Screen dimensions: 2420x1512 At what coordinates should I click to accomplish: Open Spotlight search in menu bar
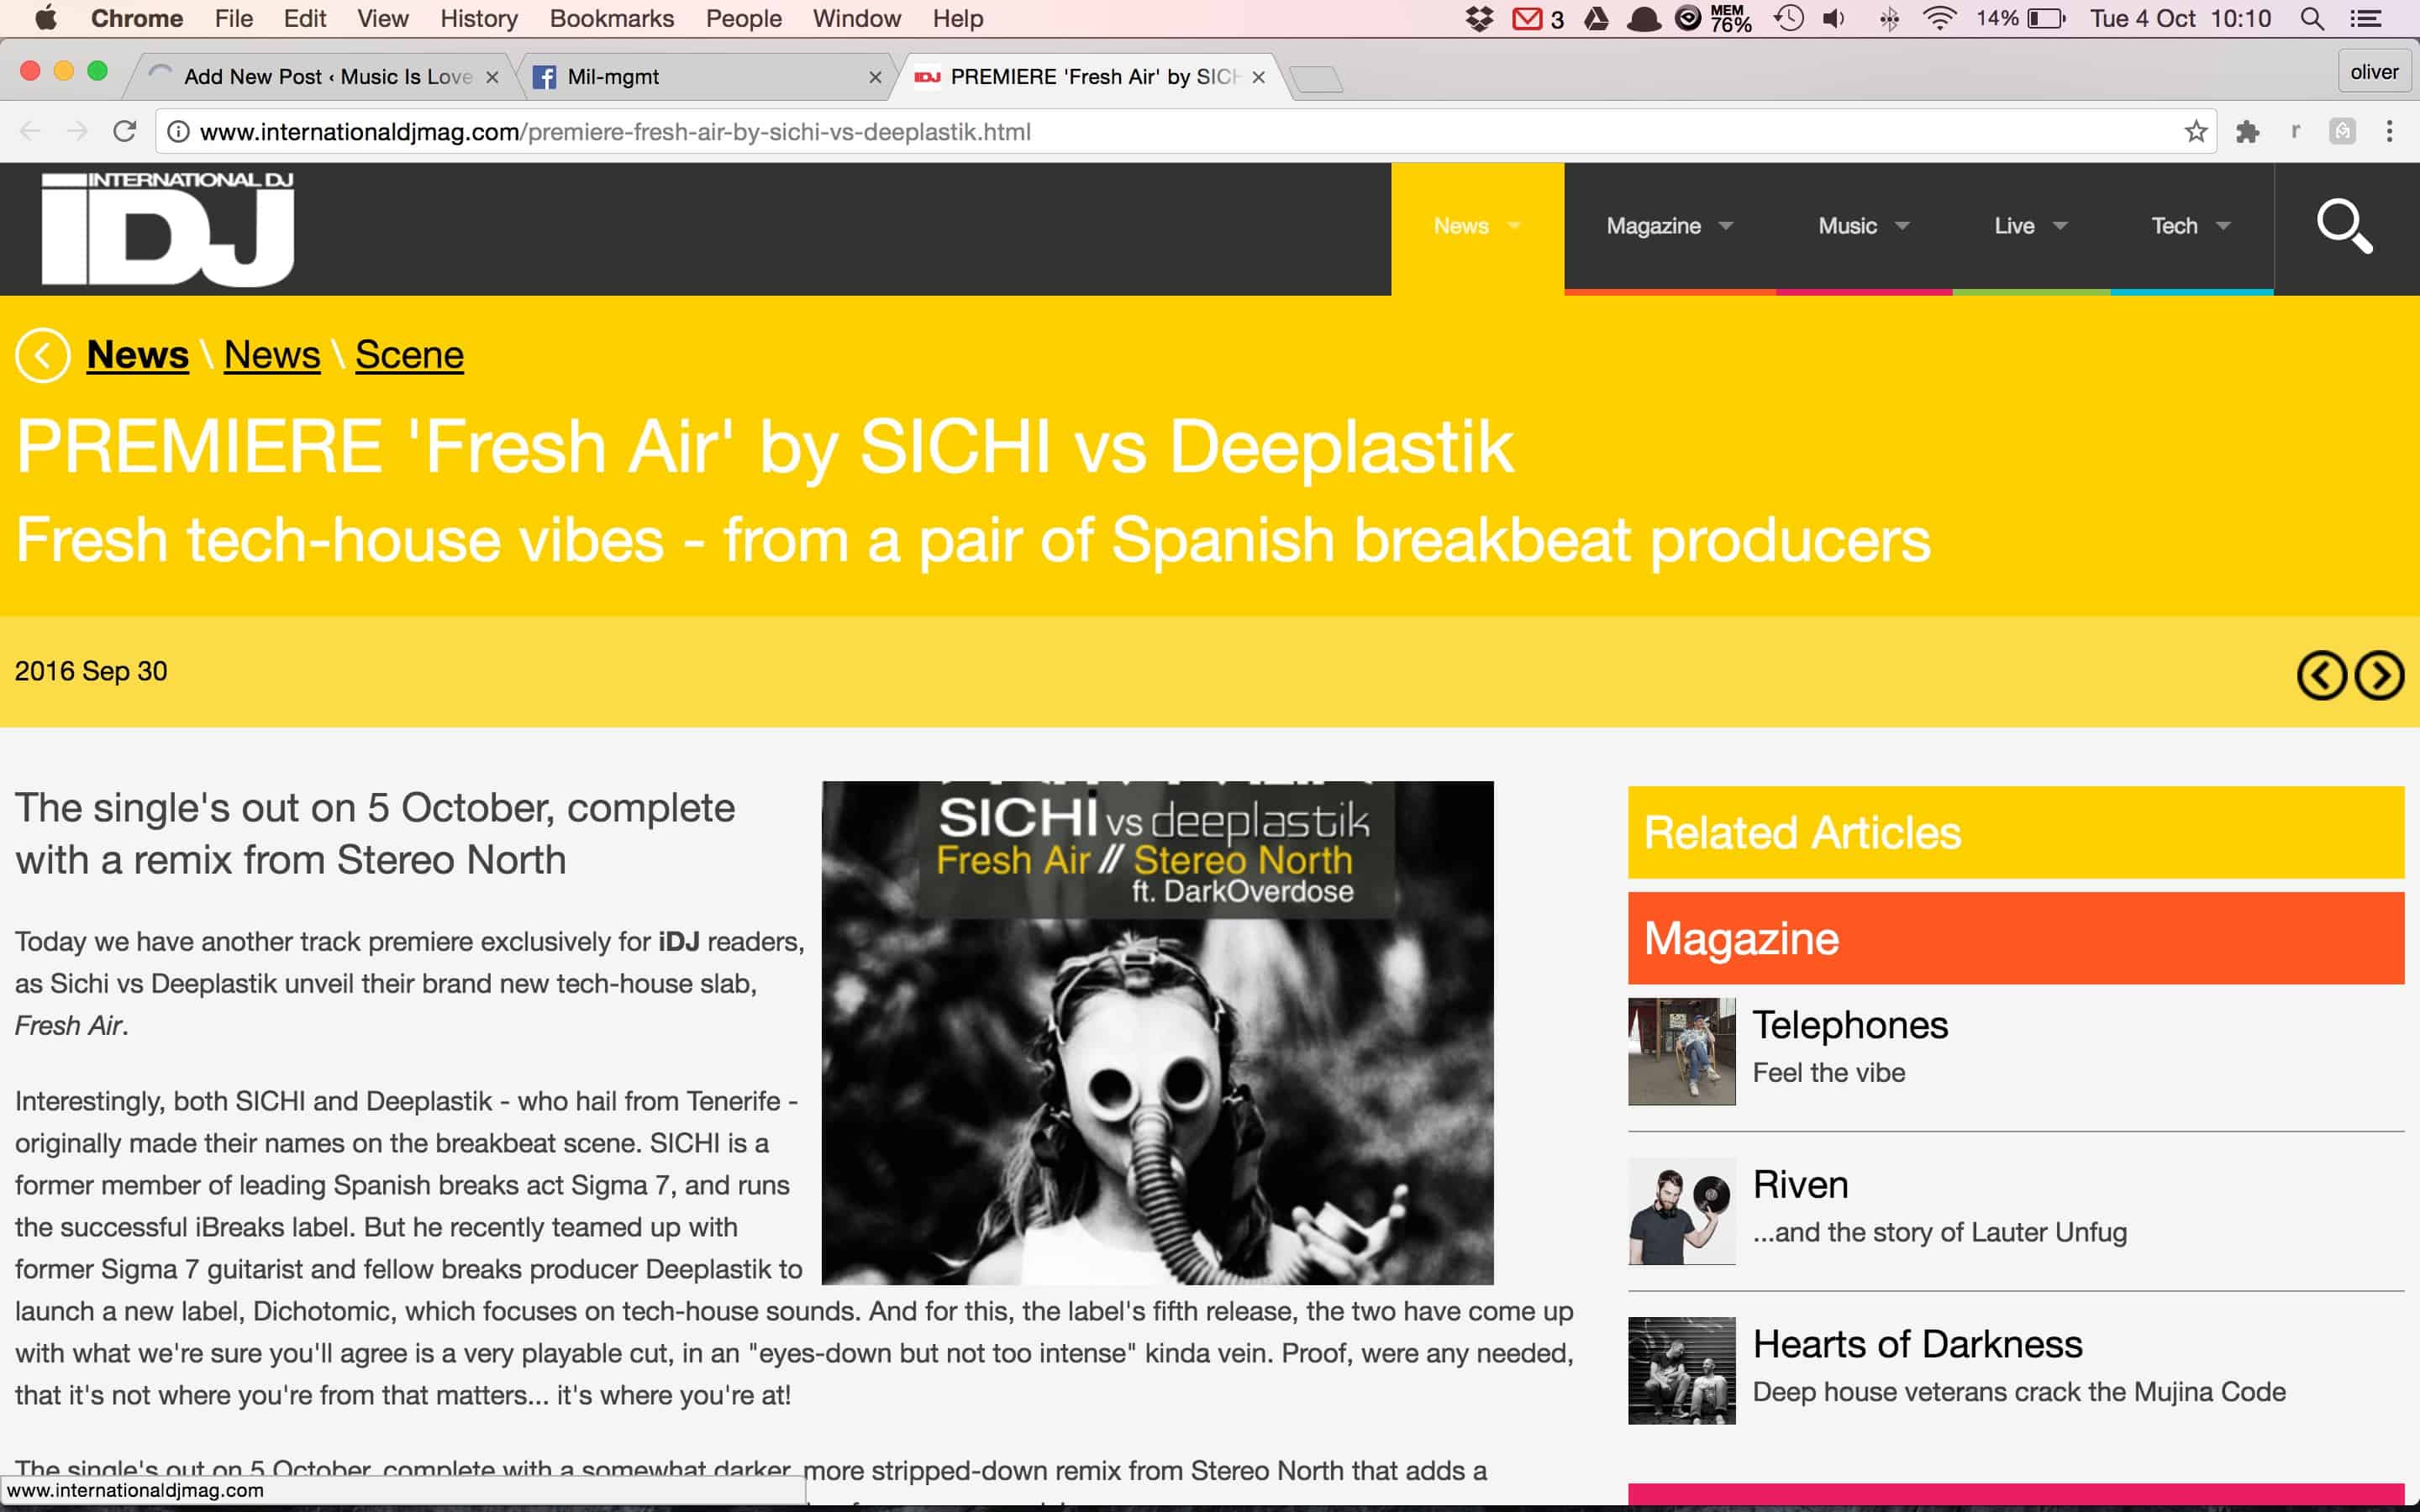[x=2311, y=19]
